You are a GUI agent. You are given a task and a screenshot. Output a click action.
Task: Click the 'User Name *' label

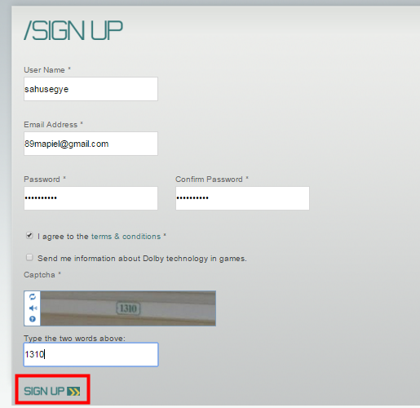tap(47, 70)
